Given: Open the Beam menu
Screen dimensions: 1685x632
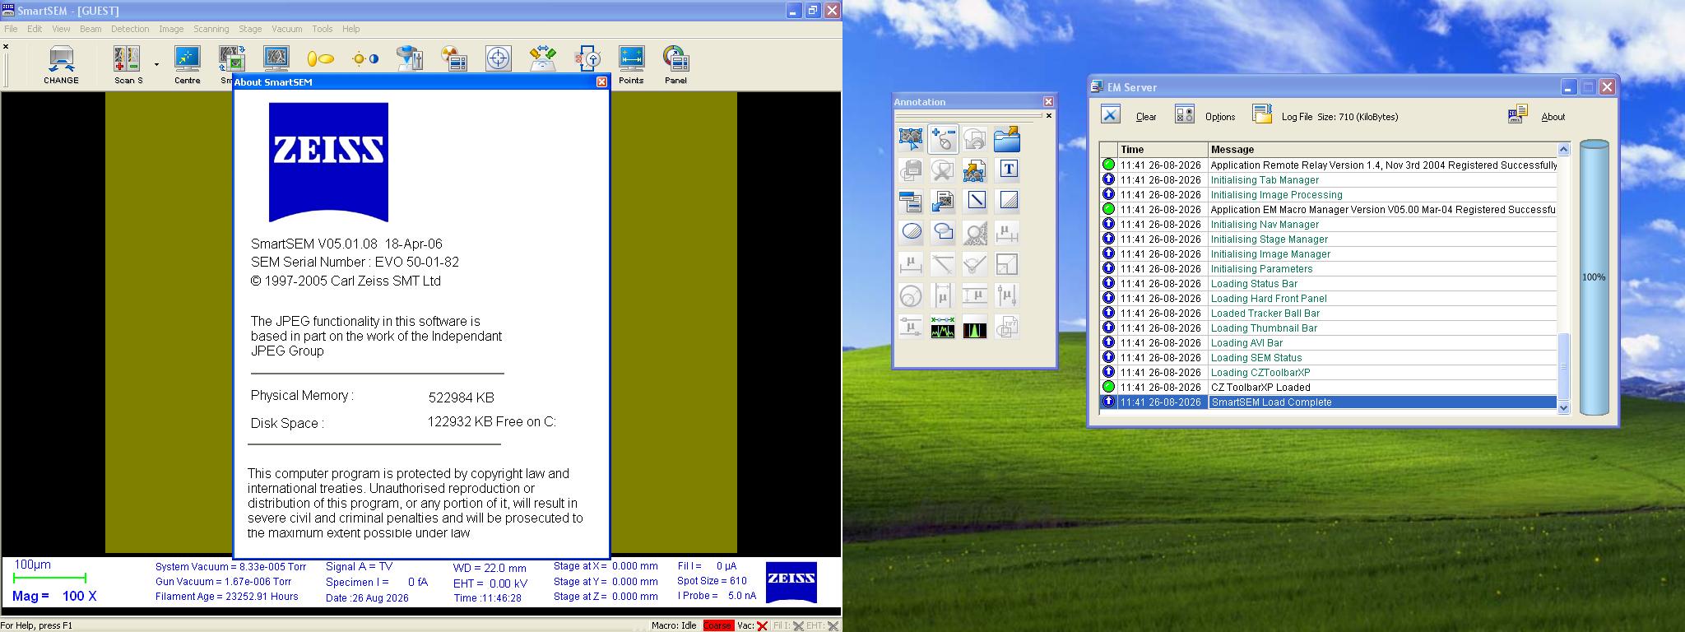Looking at the screenshot, I should pyautogui.click(x=91, y=29).
